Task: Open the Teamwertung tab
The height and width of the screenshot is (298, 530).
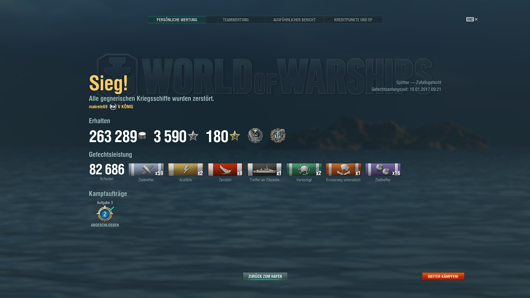Action: (235, 20)
